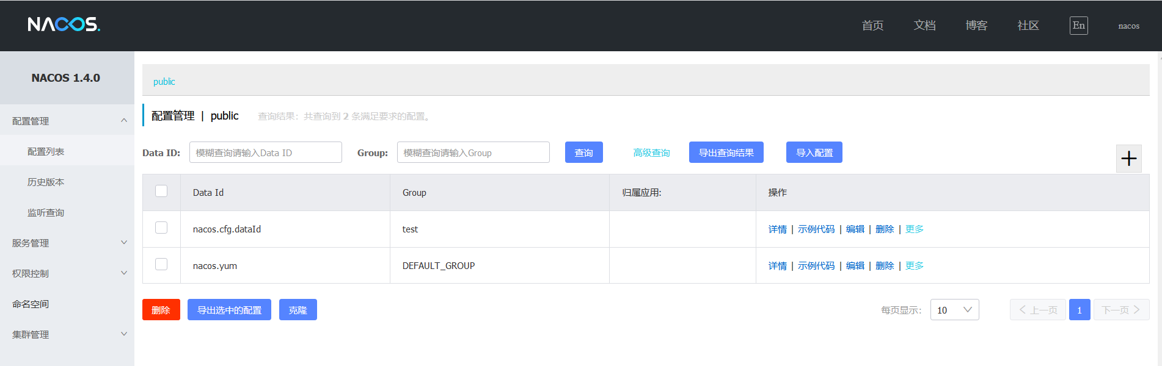Go to 首页 in top navigation
Viewport: 1162px width, 366px height.
pos(872,26)
